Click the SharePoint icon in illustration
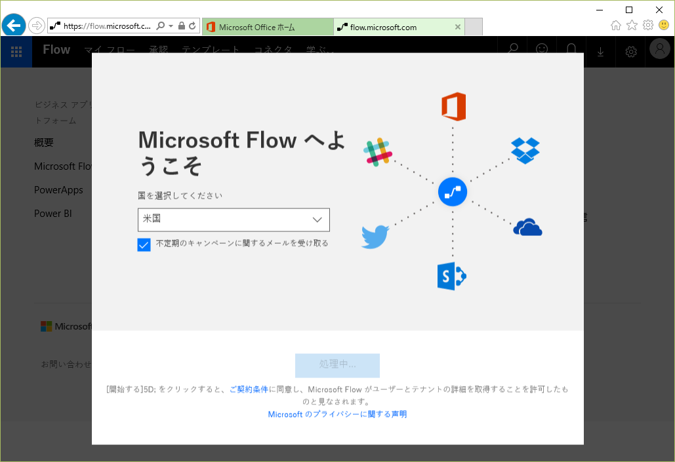Screen dimensions: 675x462 451,276
